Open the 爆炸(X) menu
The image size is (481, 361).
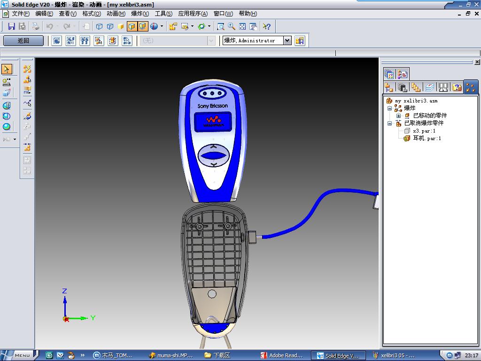tap(140, 14)
